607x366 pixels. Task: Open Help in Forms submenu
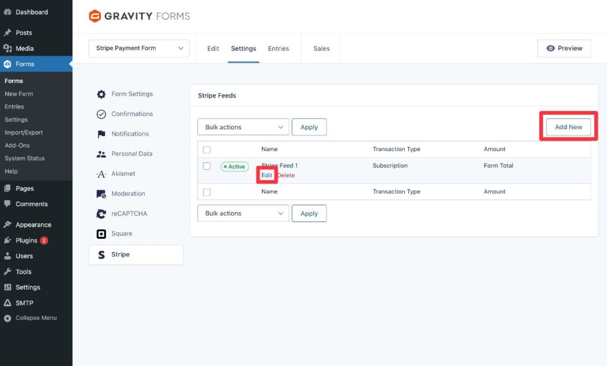pos(11,171)
